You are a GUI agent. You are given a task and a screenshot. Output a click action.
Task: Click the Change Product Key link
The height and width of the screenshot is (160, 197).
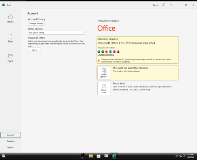(106, 55)
